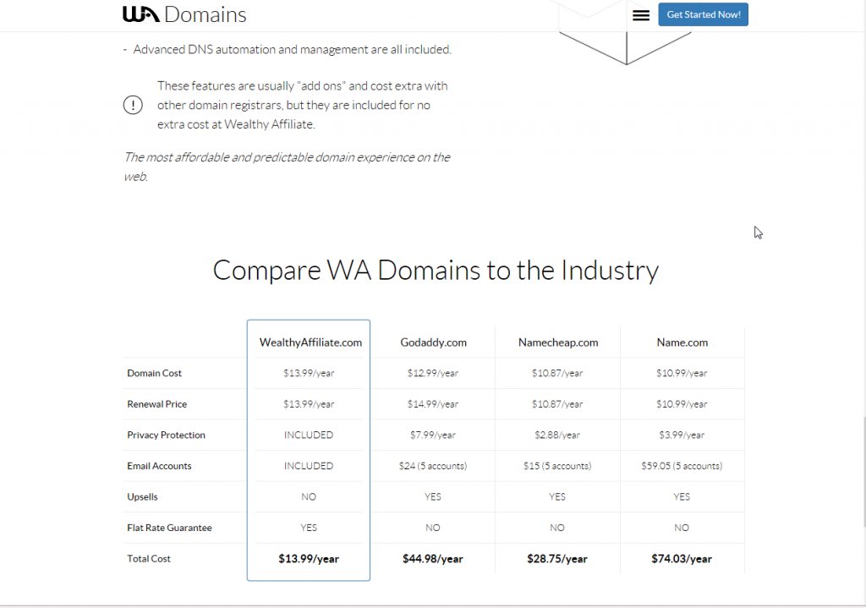
Task: Select the WealthyAffiliate.com column header
Action: 310,342
